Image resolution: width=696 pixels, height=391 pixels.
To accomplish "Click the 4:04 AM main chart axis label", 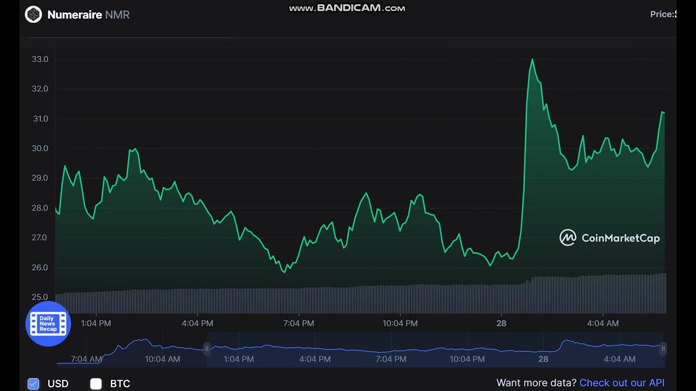I will click(603, 323).
